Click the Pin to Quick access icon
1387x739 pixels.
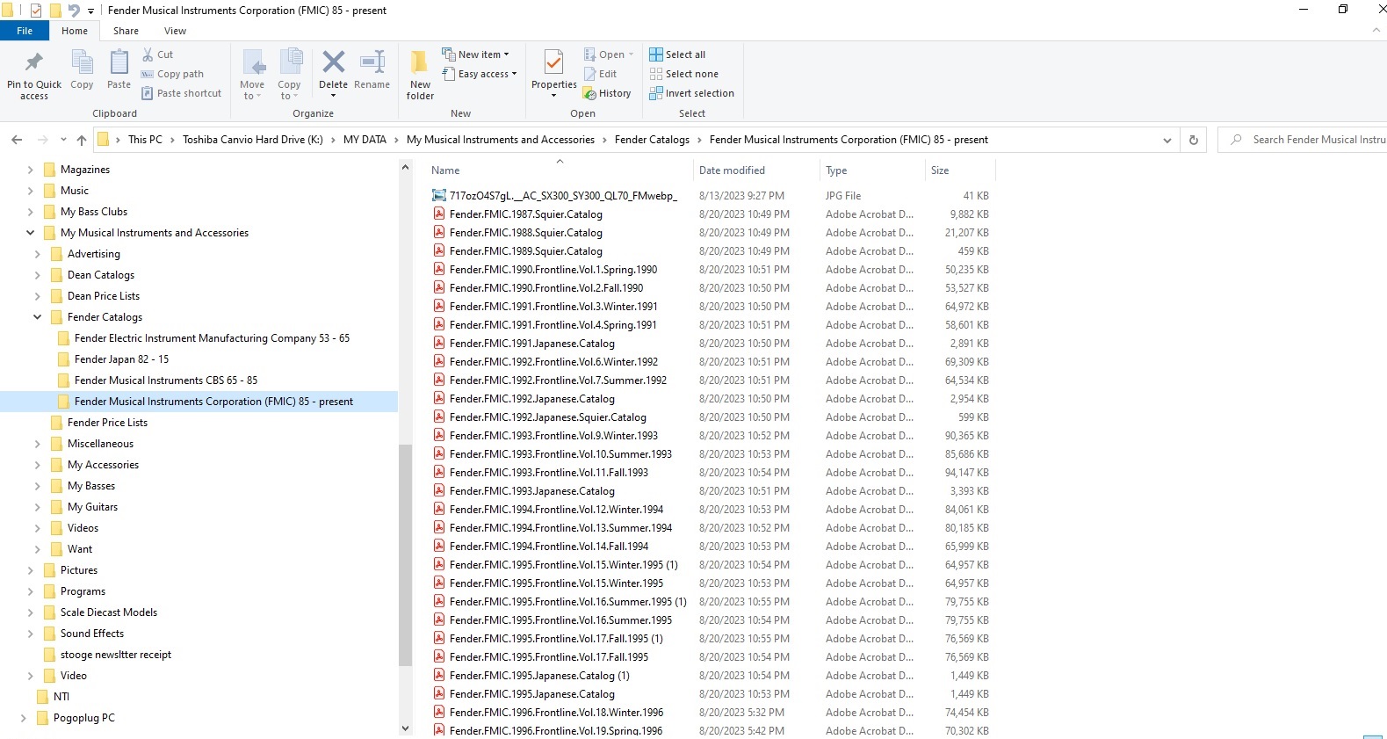pyautogui.click(x=34, y=62)
